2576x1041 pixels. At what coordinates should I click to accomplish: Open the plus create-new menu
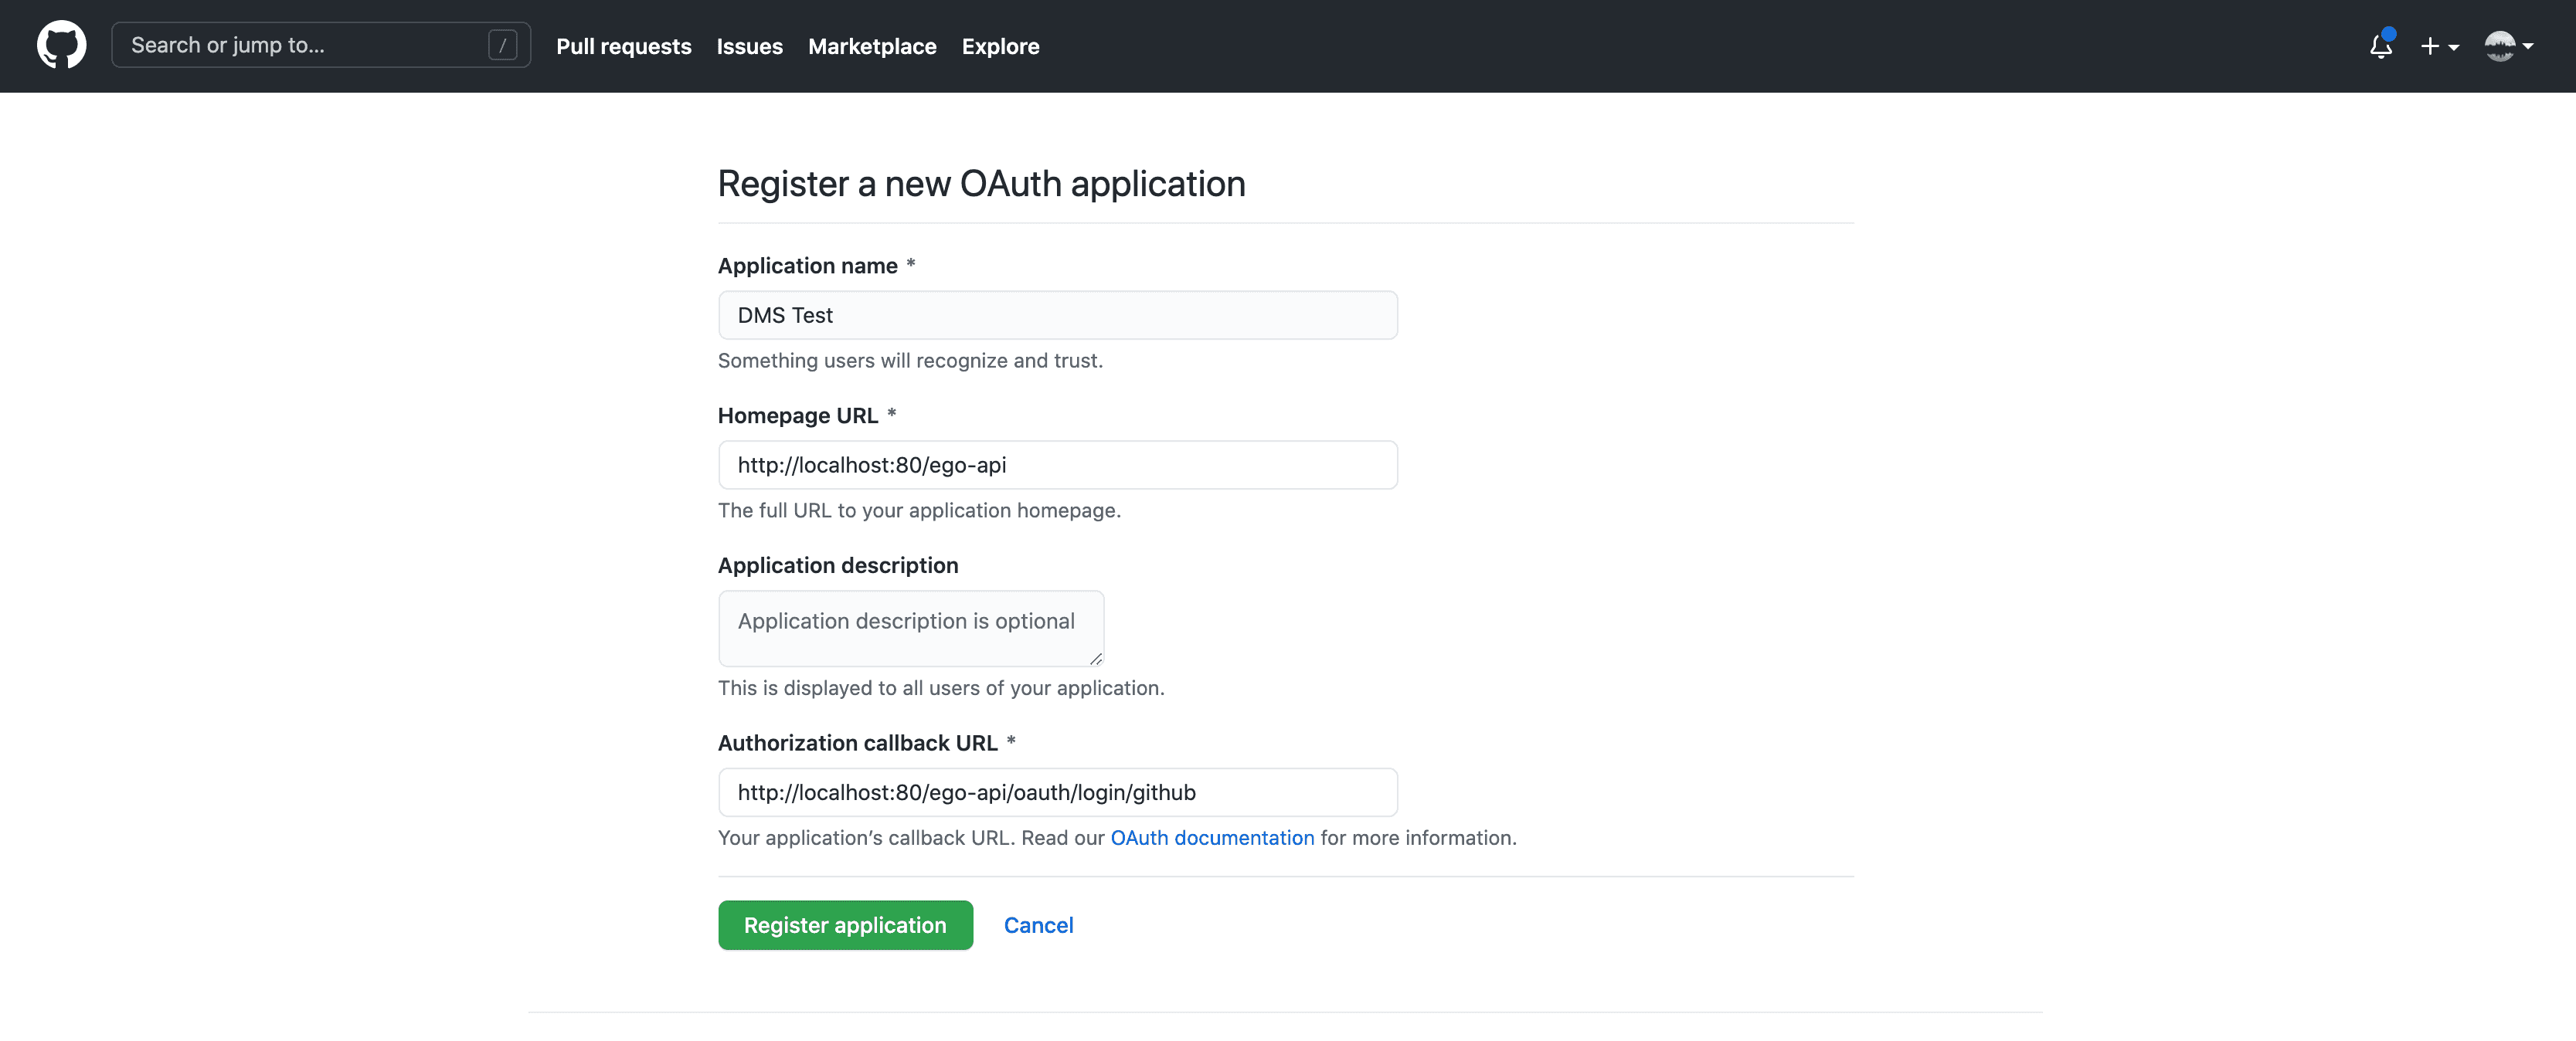click(x=2440, y=46)
